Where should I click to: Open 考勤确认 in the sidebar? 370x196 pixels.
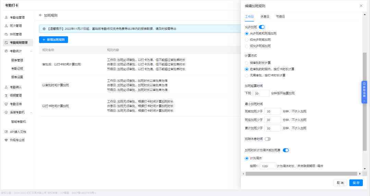pyautogui.click(x=16, y=87)
